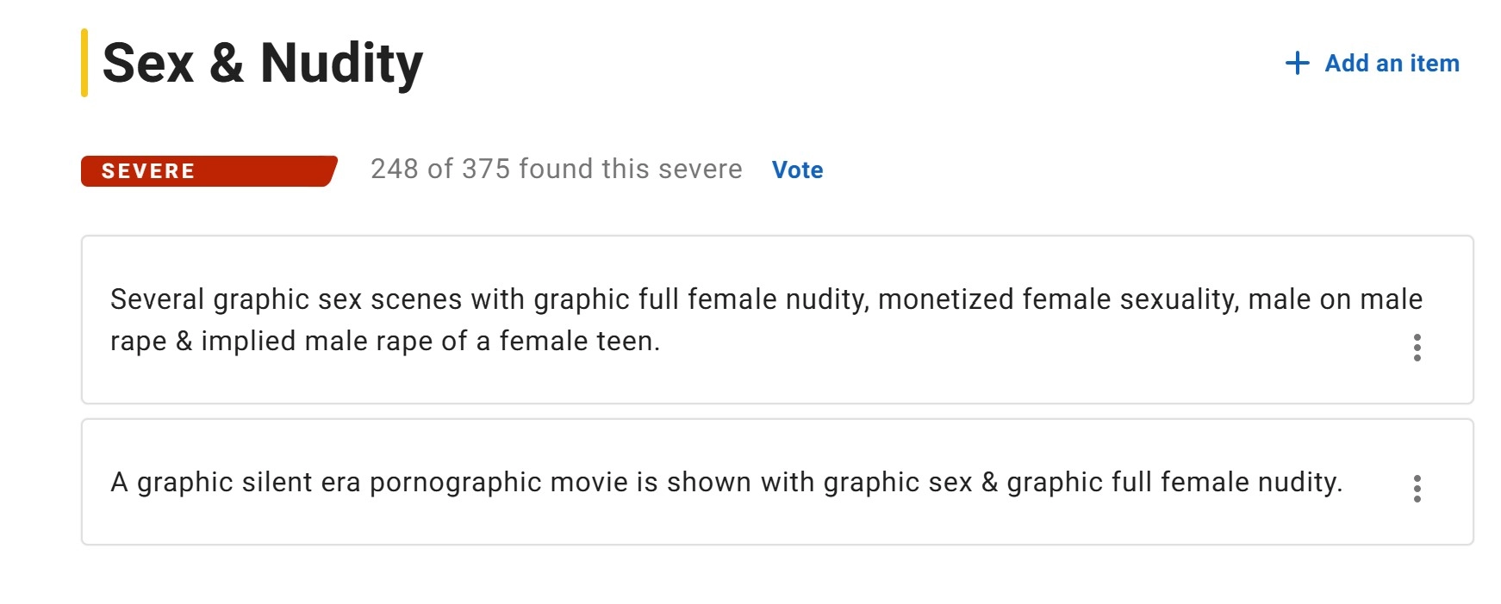1501x604 pixels.
Task: Open three-dot menu for graphic sex scenes entry
Action: pos(1417,348)
